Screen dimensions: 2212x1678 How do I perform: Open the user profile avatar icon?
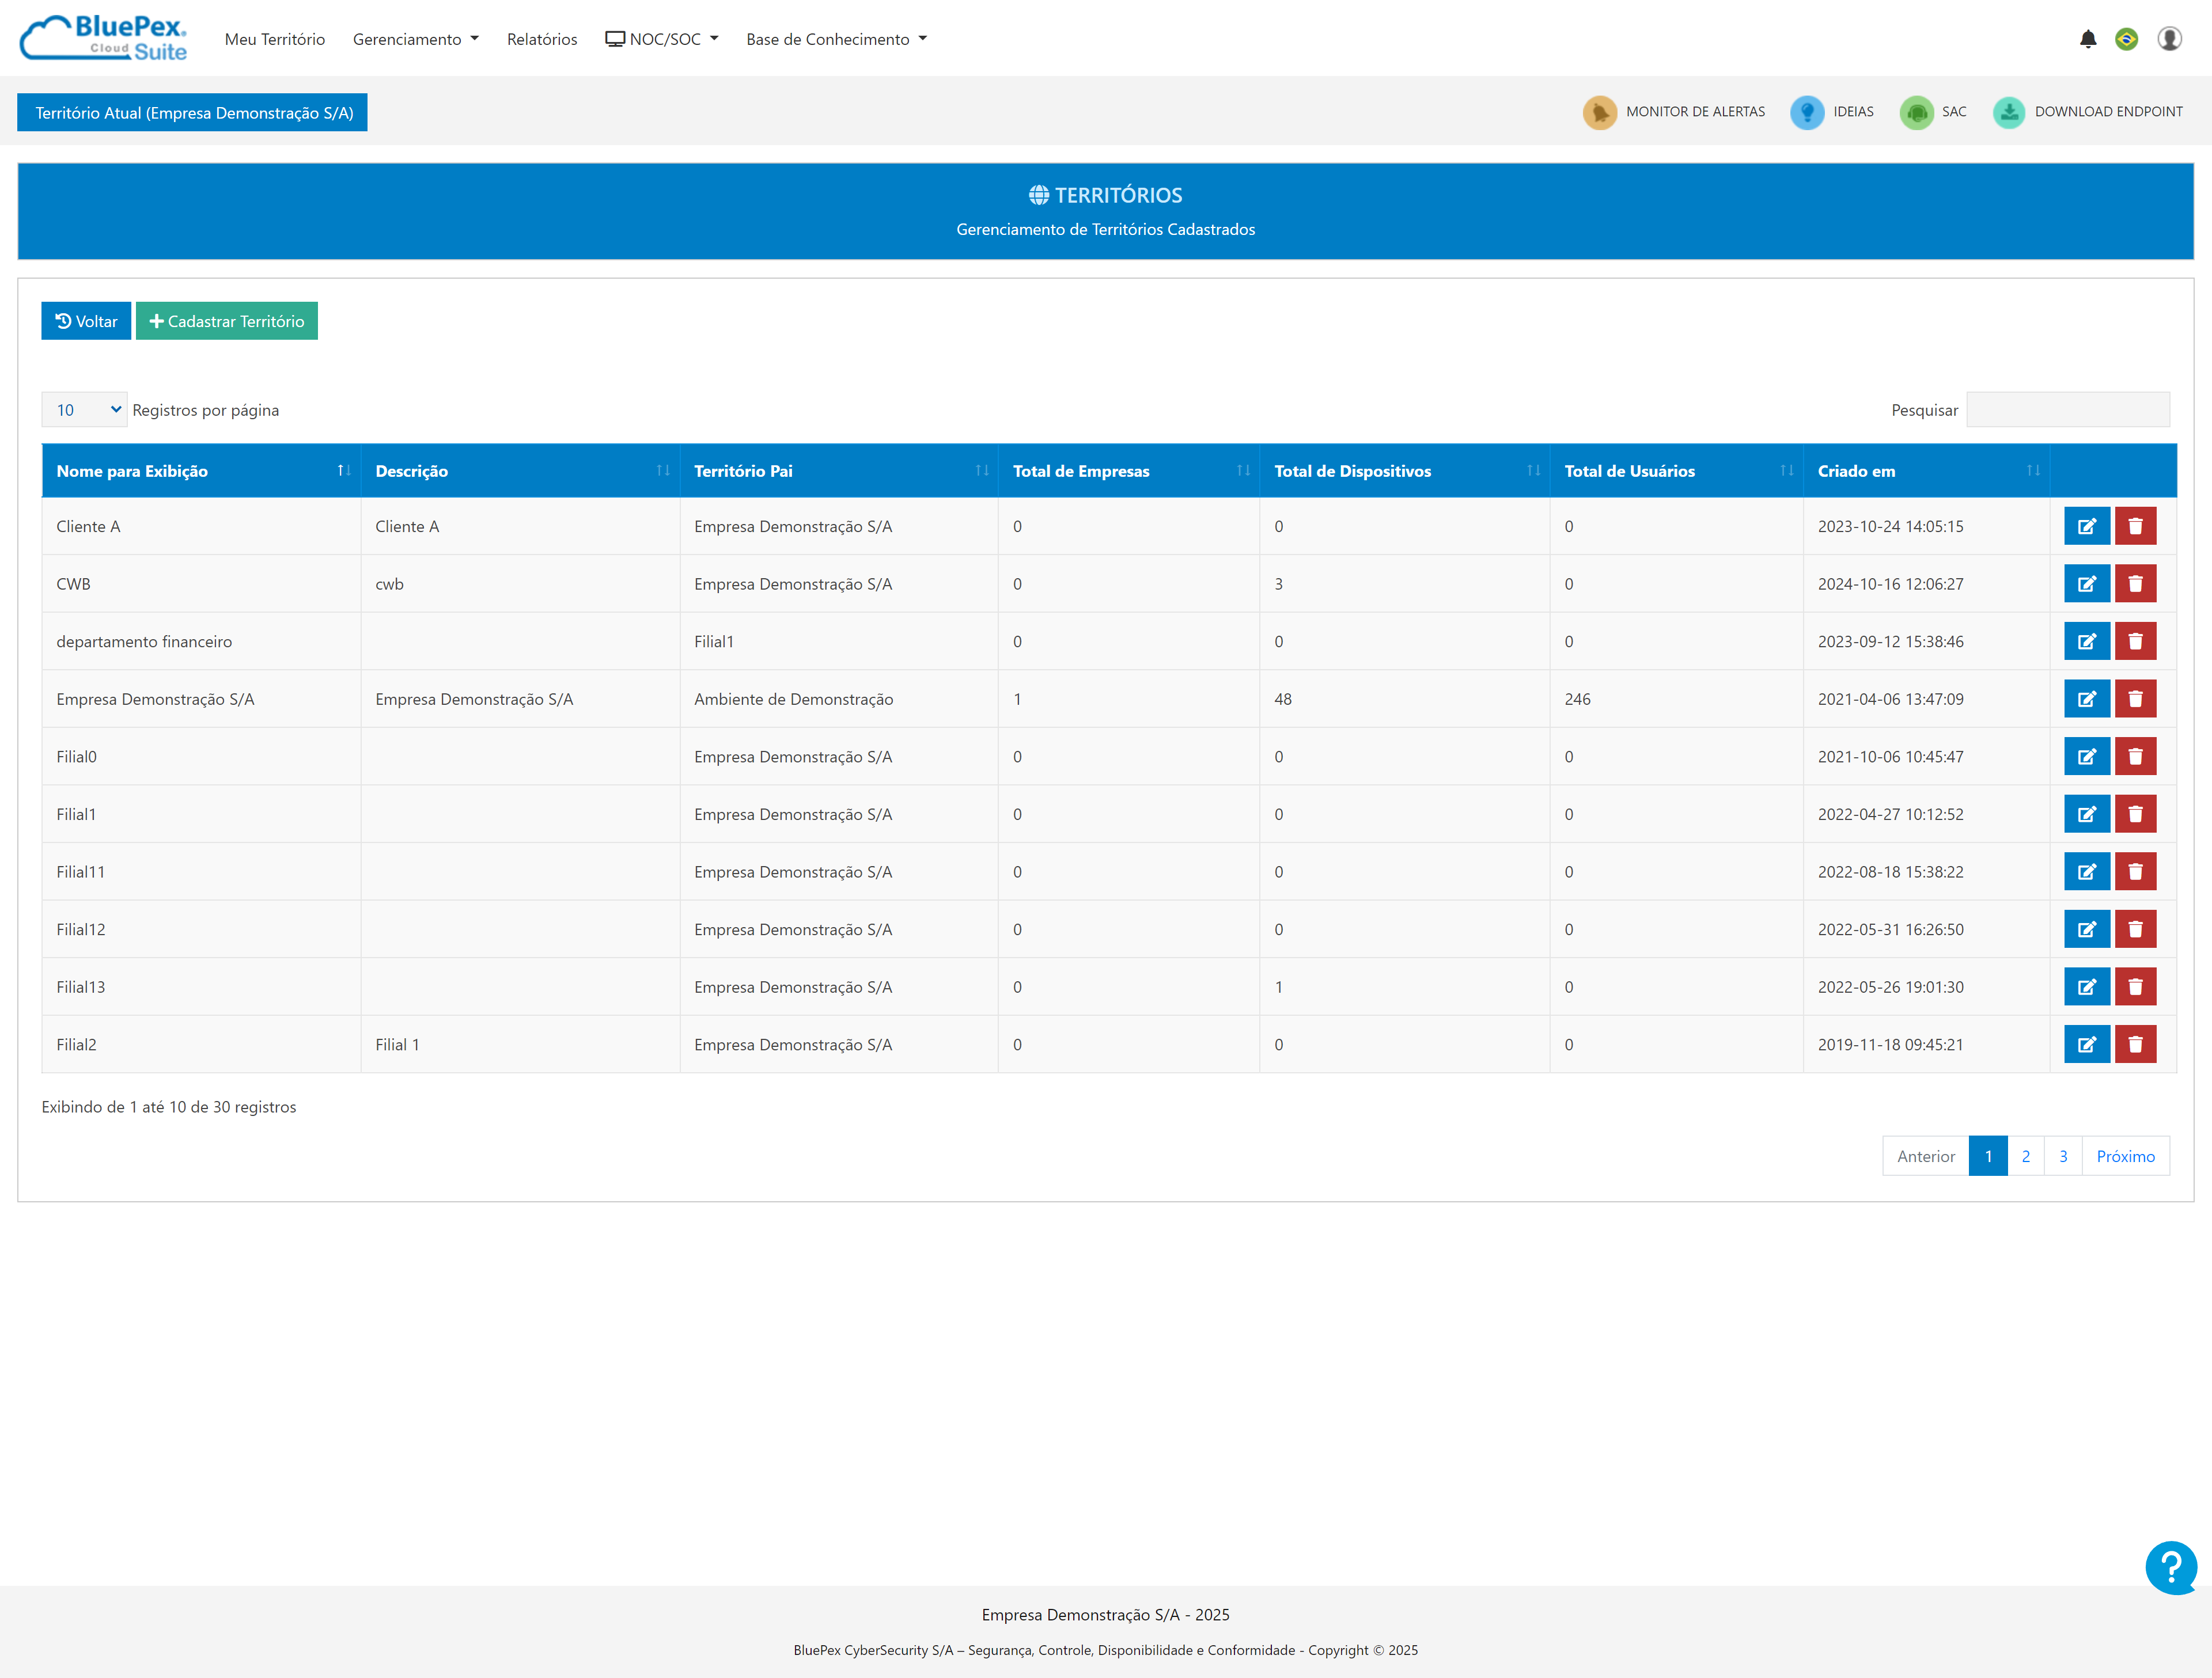[2169, 39]
